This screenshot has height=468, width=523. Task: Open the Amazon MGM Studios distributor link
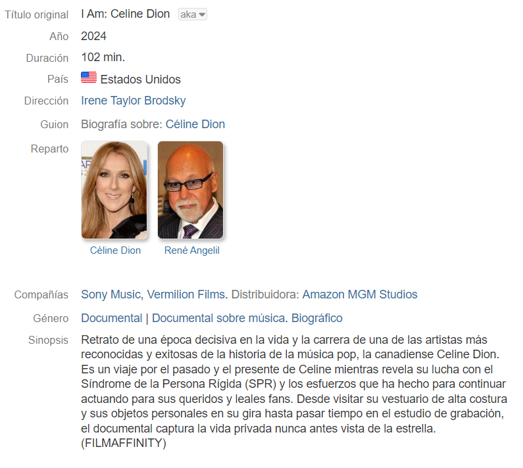360,294
